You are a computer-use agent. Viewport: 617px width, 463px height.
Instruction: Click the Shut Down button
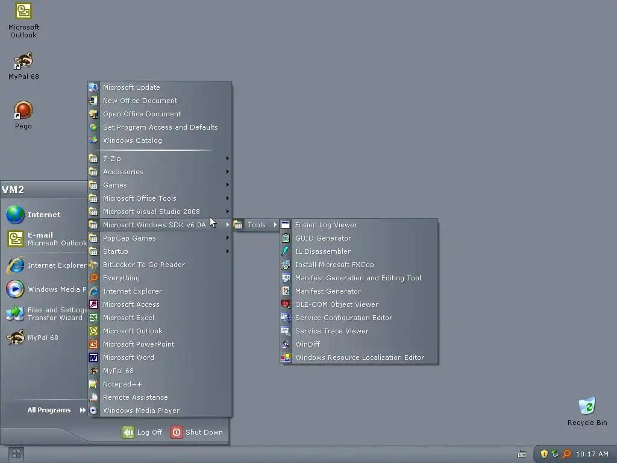tap(196, 432)
